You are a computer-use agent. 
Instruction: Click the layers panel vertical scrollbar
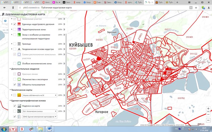66,76
